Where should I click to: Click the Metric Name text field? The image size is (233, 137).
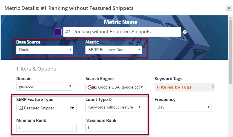click(122, 32)
